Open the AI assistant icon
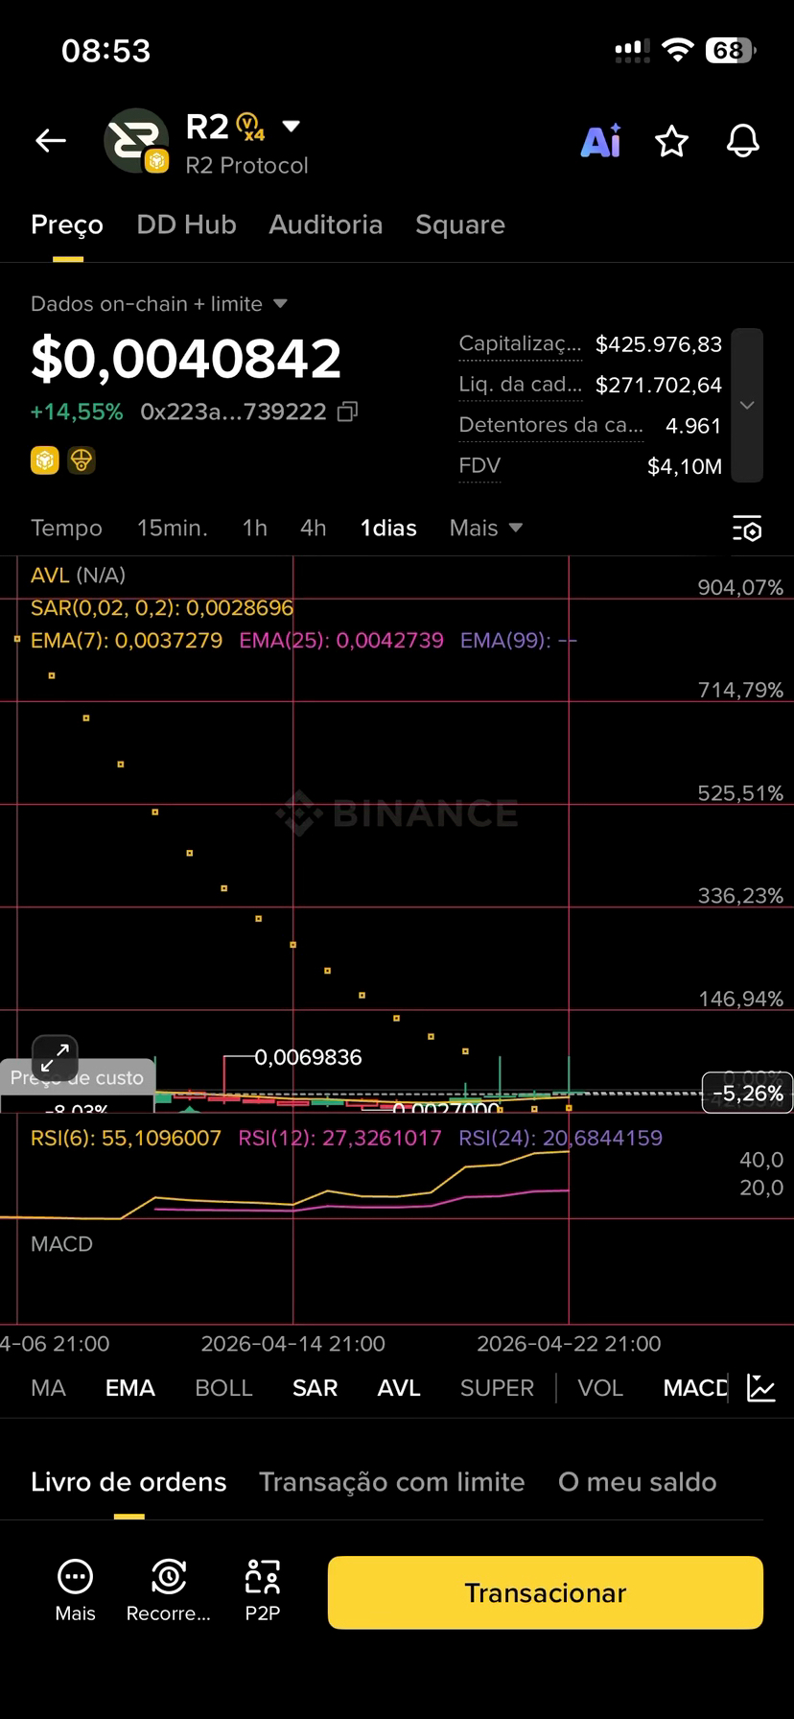The image size is (794, 1719). (x=601, y=141)
